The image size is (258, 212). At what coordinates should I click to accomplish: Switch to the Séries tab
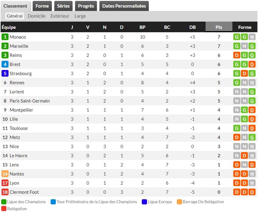63,6
